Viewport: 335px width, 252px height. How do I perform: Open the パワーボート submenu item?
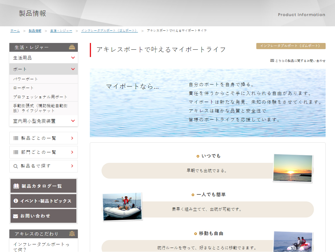coord(44,79)
